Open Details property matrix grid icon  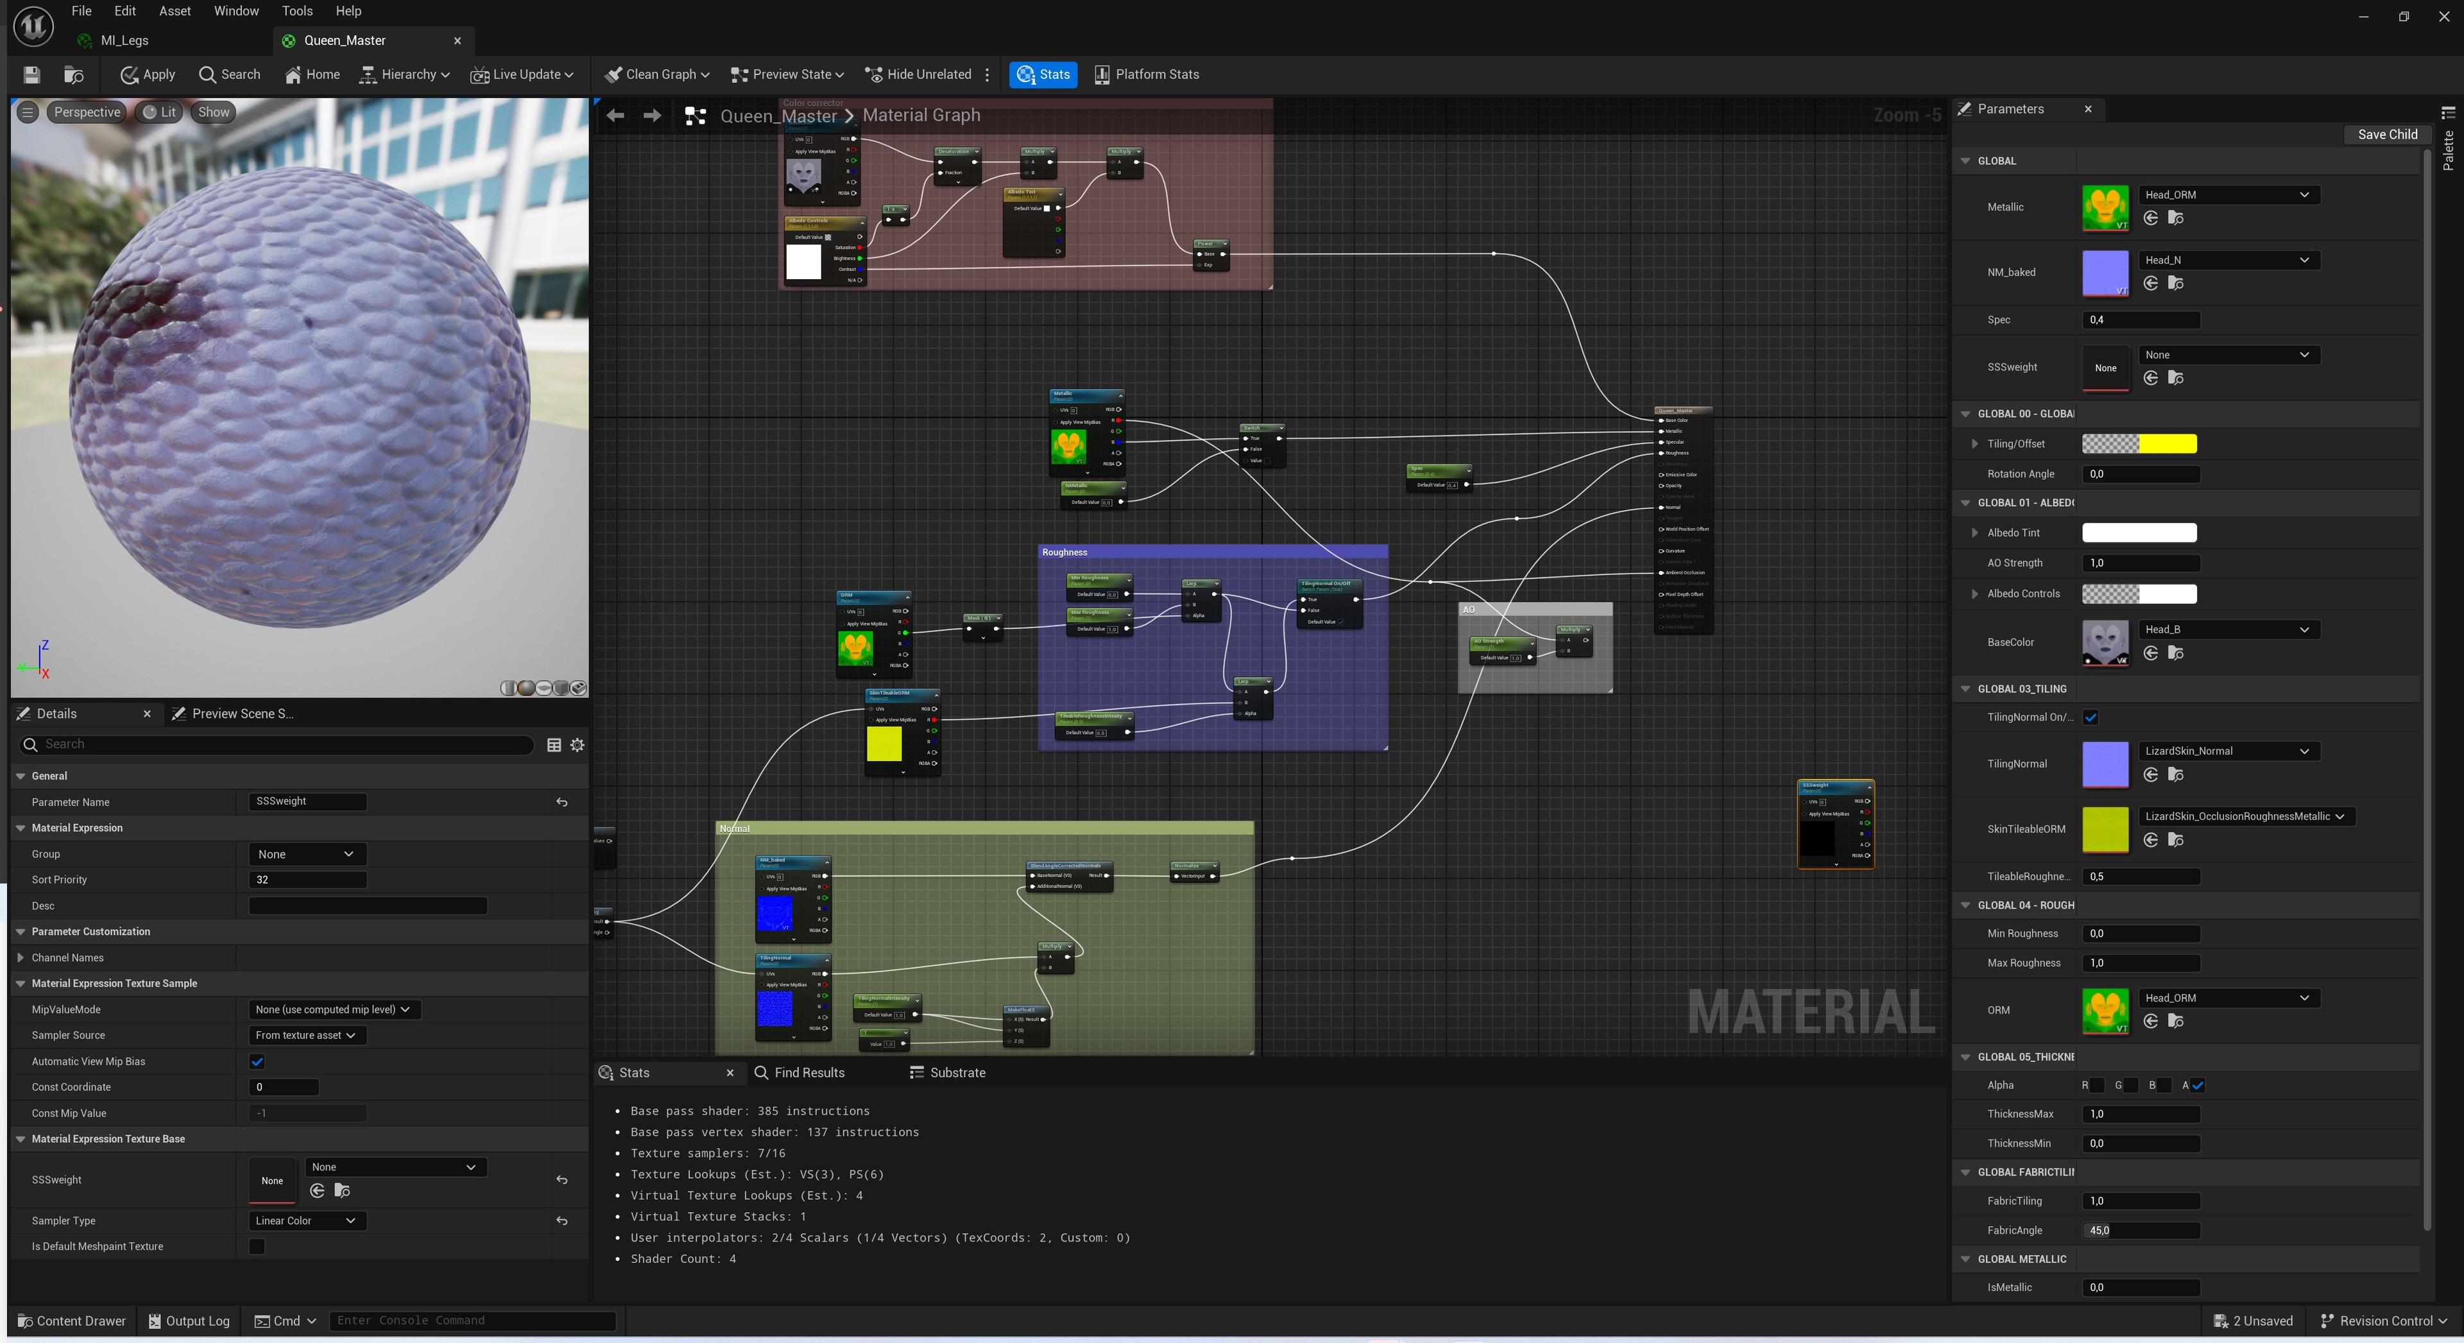pyautogui.click(x=554, y=745)
